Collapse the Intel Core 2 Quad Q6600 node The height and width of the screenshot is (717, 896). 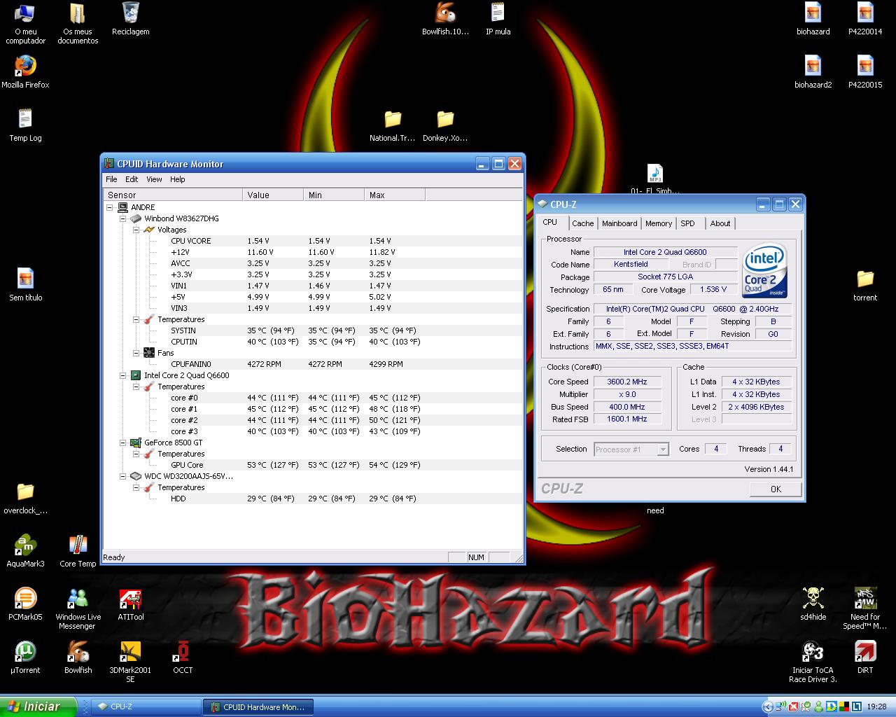(x=123, y=375)
